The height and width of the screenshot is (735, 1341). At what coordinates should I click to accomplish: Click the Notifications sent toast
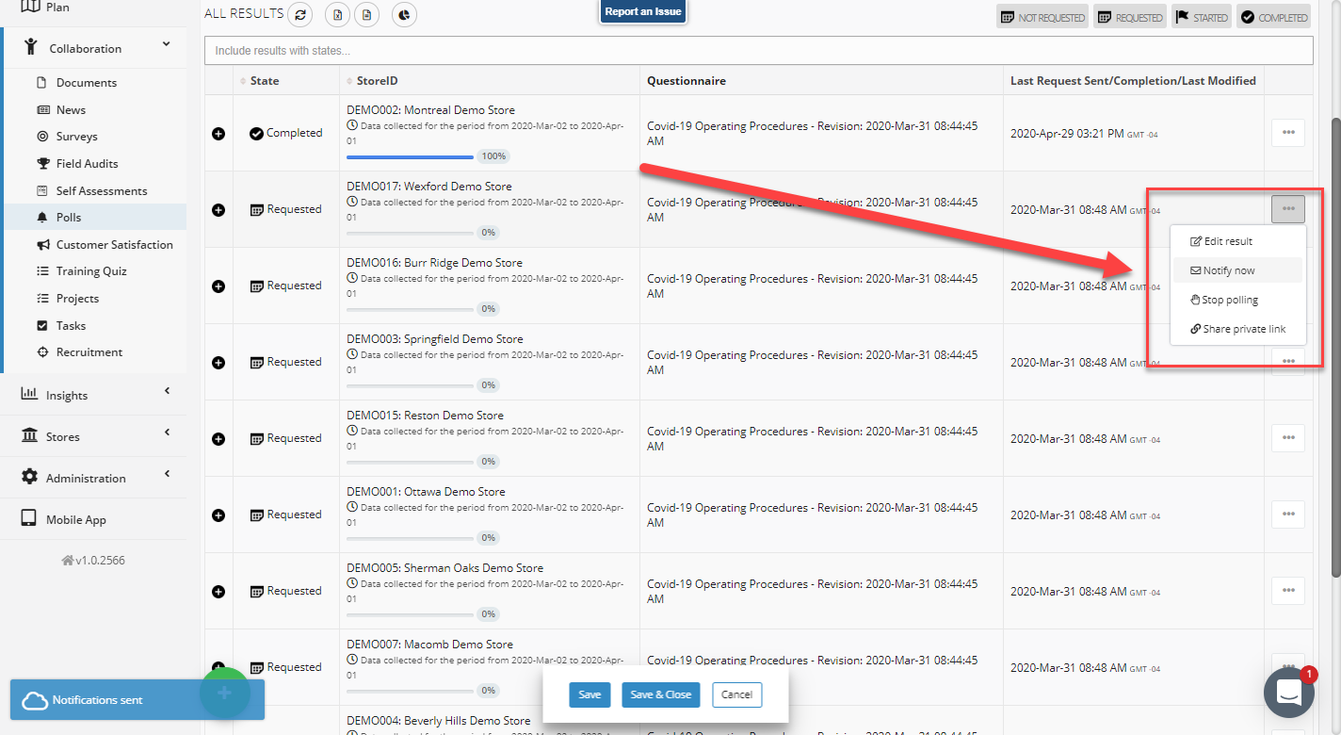(x=137, y=700)
